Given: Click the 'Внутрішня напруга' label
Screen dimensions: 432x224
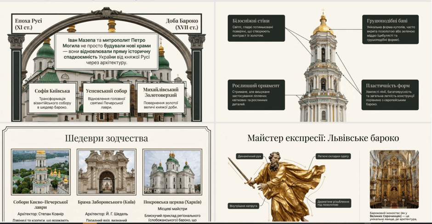Looking at the screenshot, I should pyautogui.click(x=244, y=206).
